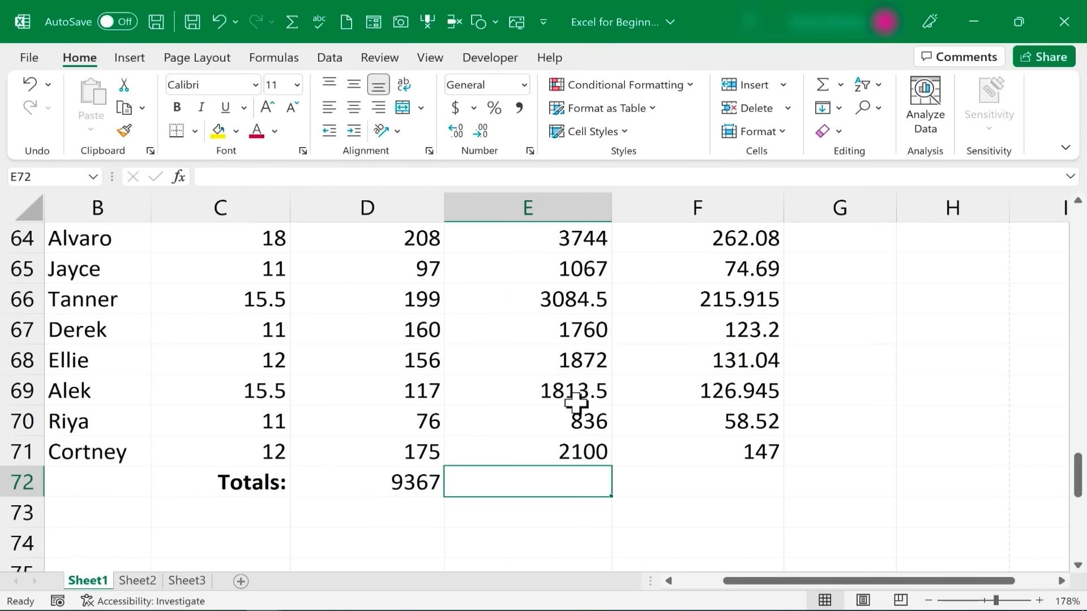The height and width of the screenshot is (611, 1087).
Task: Click the Save icon in title bar
Action: click(156, 22)
